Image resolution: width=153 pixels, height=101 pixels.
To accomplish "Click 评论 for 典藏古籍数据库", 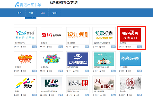I will [x=113, y=95].
